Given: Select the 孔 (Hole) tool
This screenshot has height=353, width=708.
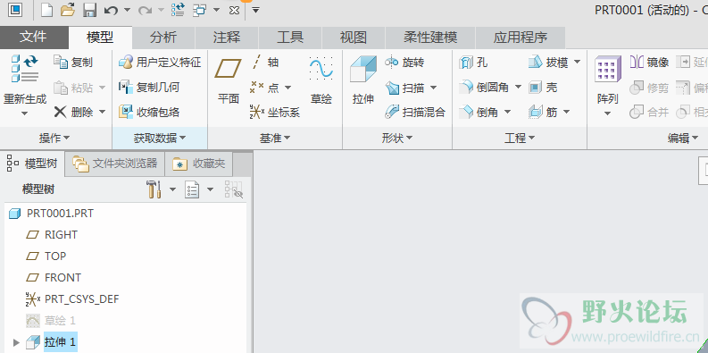Looking at the screenshot, I should coord(473,62).
